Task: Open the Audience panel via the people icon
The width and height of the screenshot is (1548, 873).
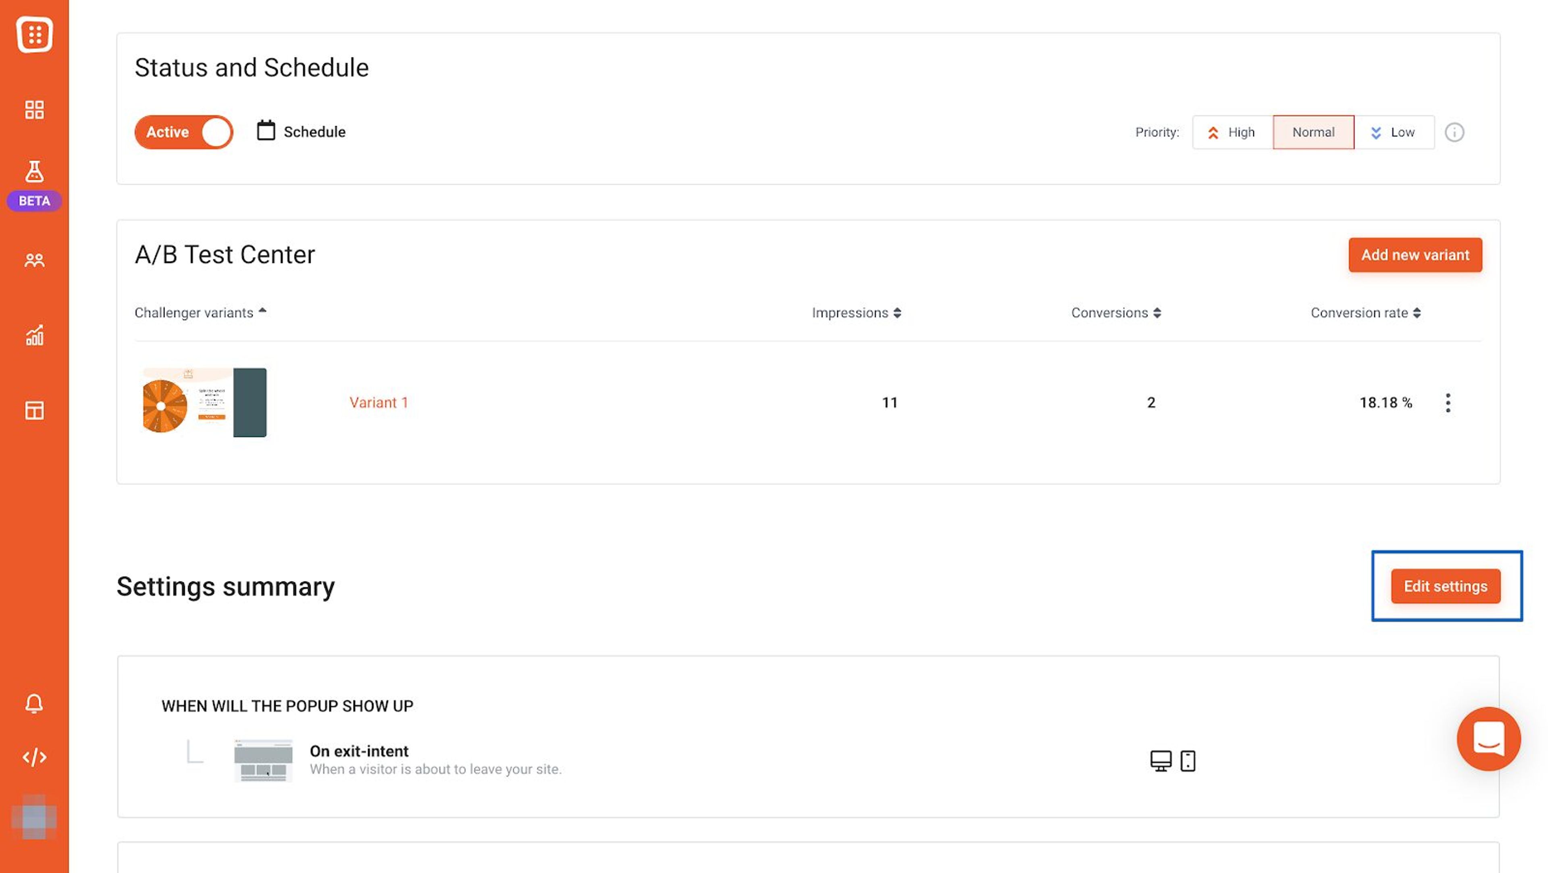Action: tap(34, 260)
